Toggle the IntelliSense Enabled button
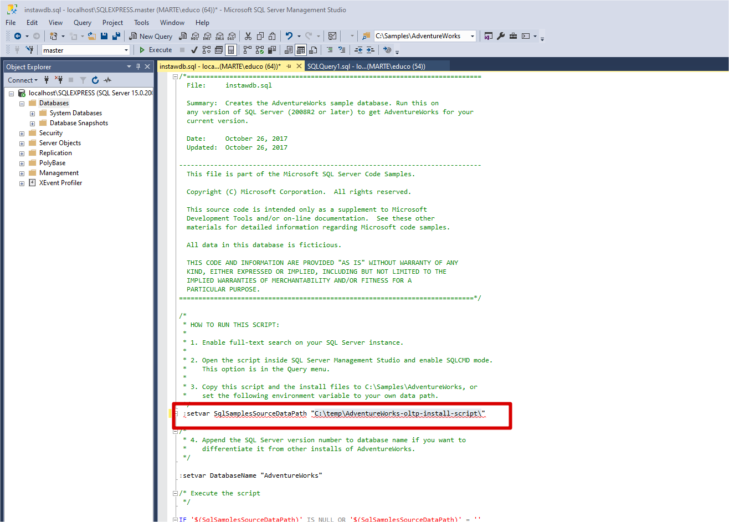Image resolution: width=729 pixels, height=522 pixels. click(x=231, y=50)
